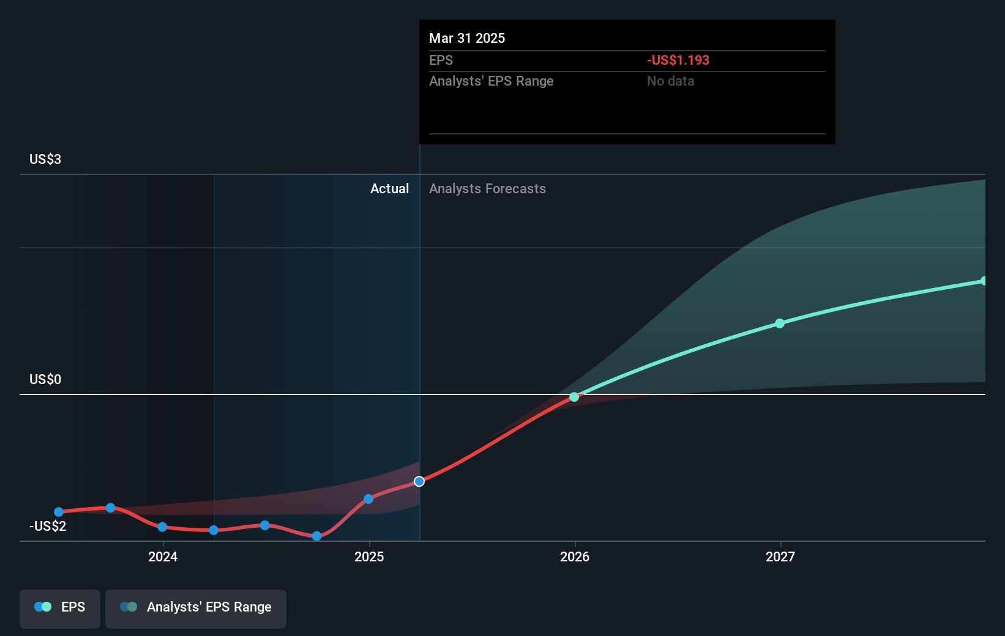
Task: Click the forecast endpoint at the chart's right edge
Action: [984, 281]
